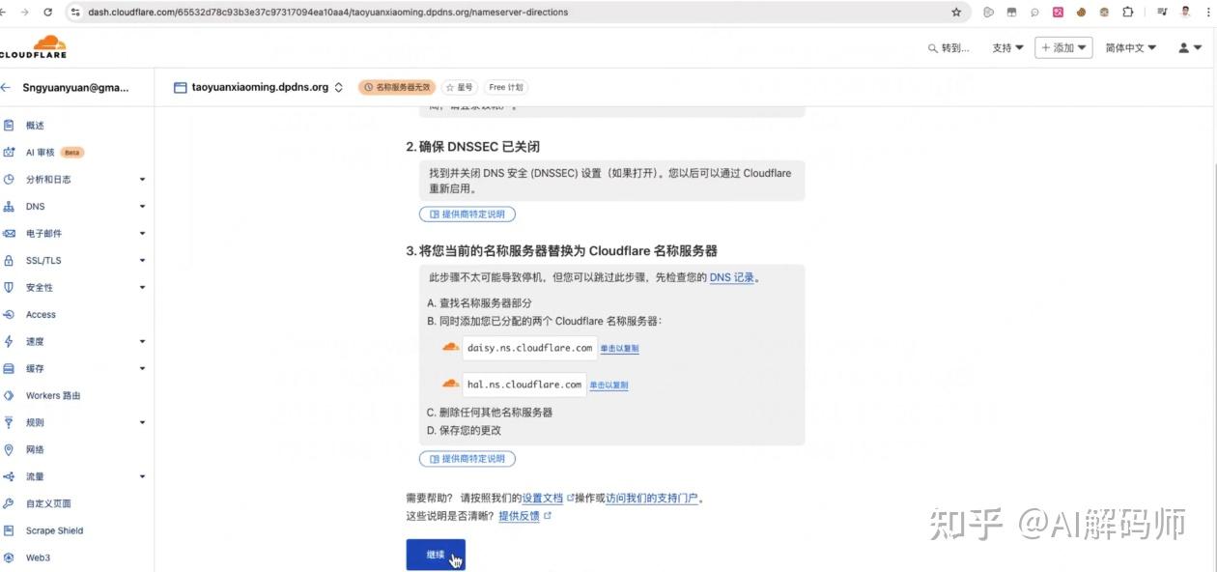Viewport: 1217px width, 572px height.
Task: Open the 简体中文 language dropdown
Action: click(x=1130, y=46)
